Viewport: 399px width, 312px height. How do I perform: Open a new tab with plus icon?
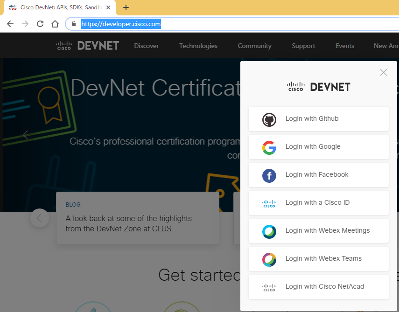(126, 7)
